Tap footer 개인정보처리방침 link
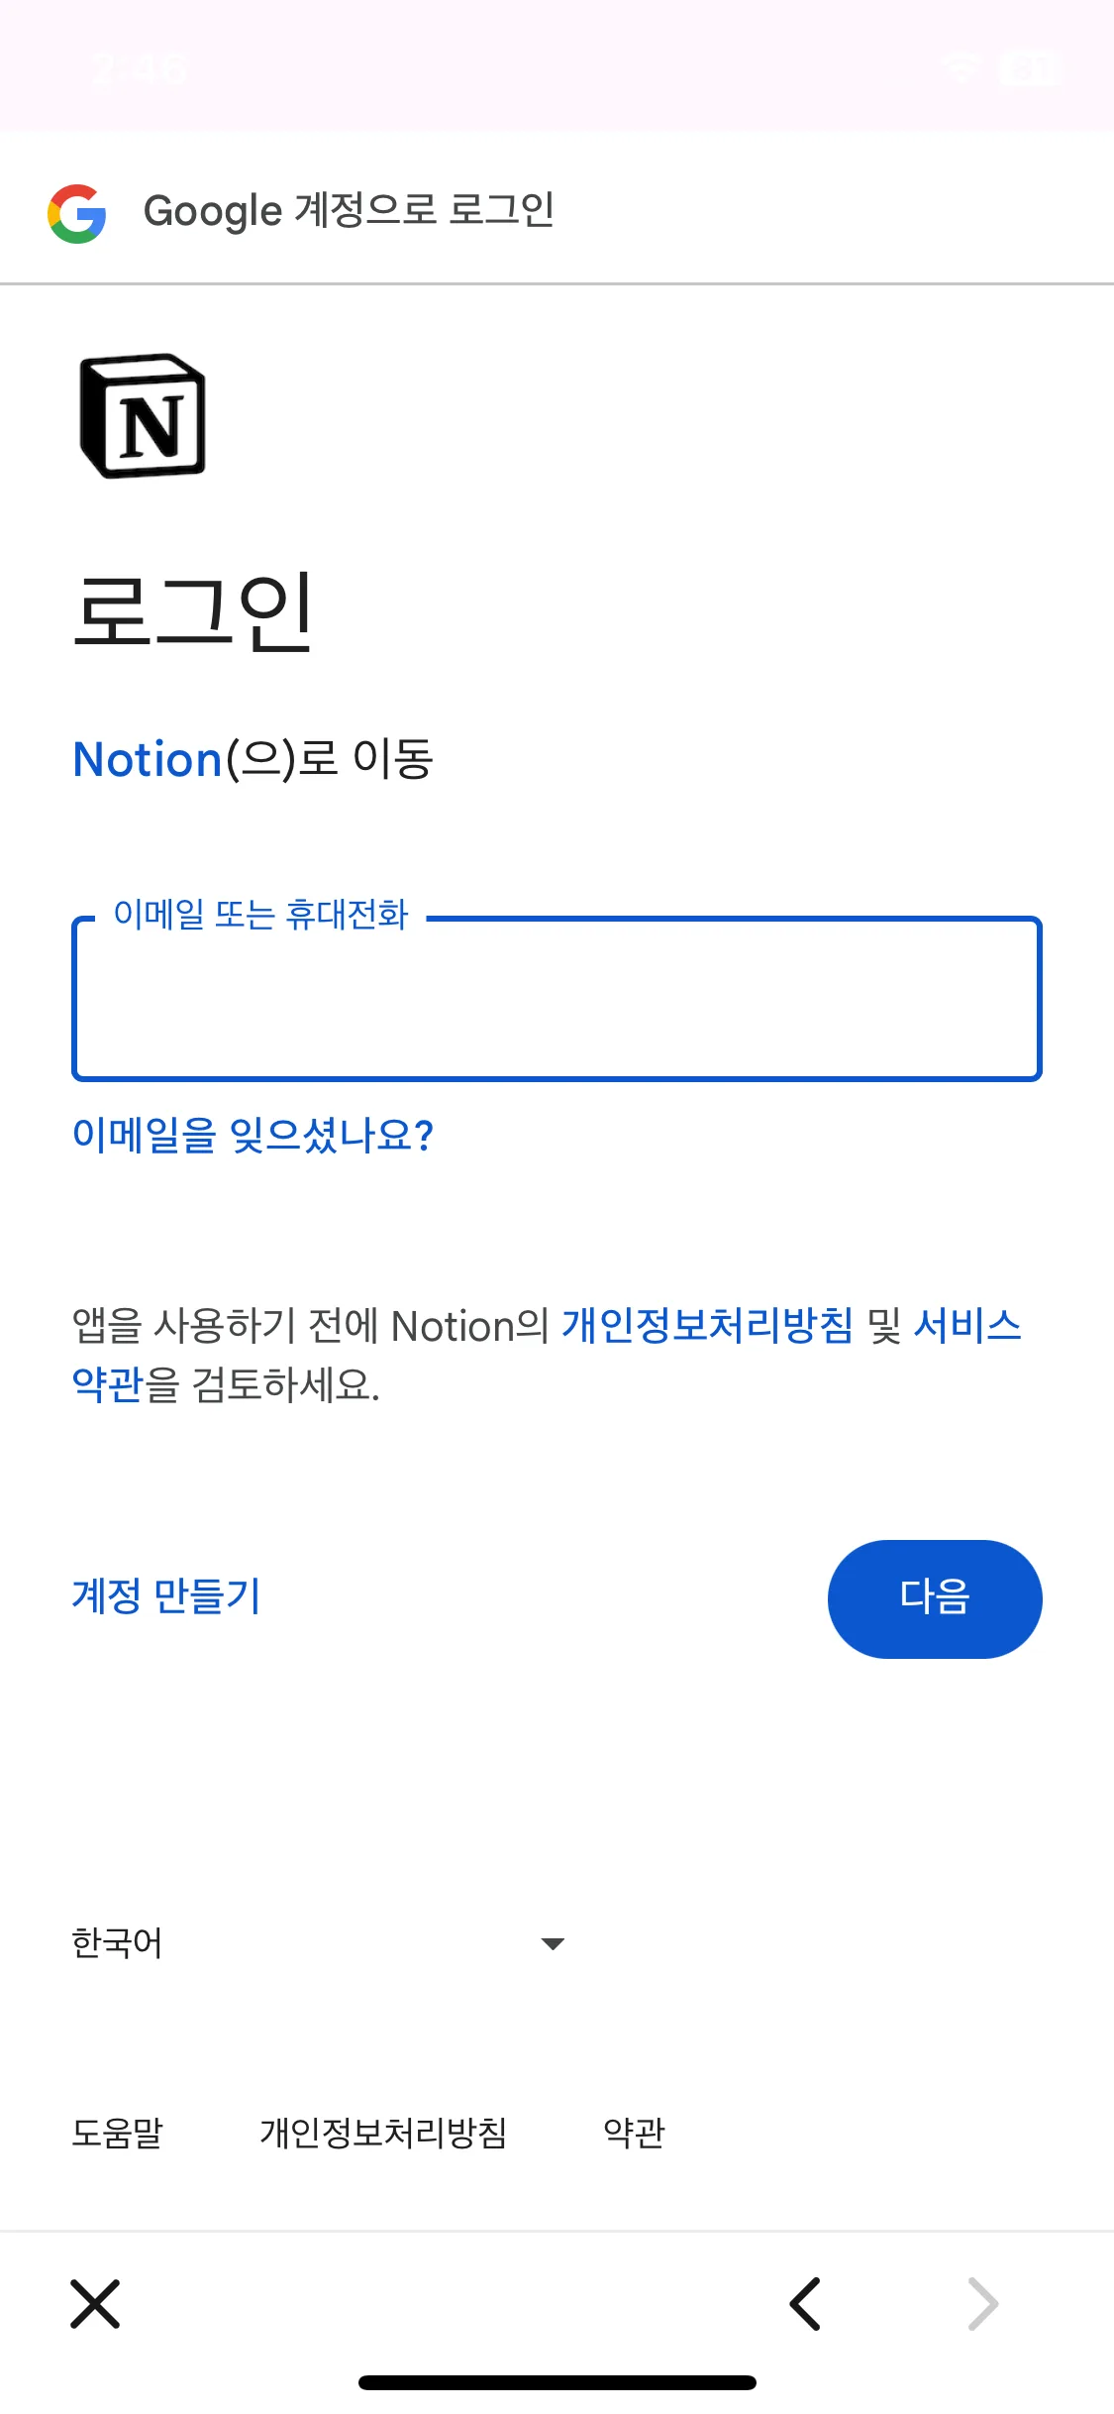 383,2133
